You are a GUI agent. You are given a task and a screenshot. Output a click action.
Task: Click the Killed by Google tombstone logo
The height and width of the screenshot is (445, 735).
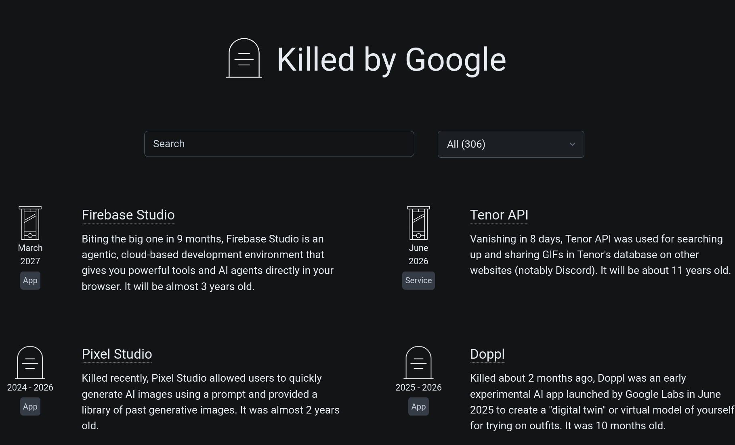pyautogui.click(x=244, y=58)
